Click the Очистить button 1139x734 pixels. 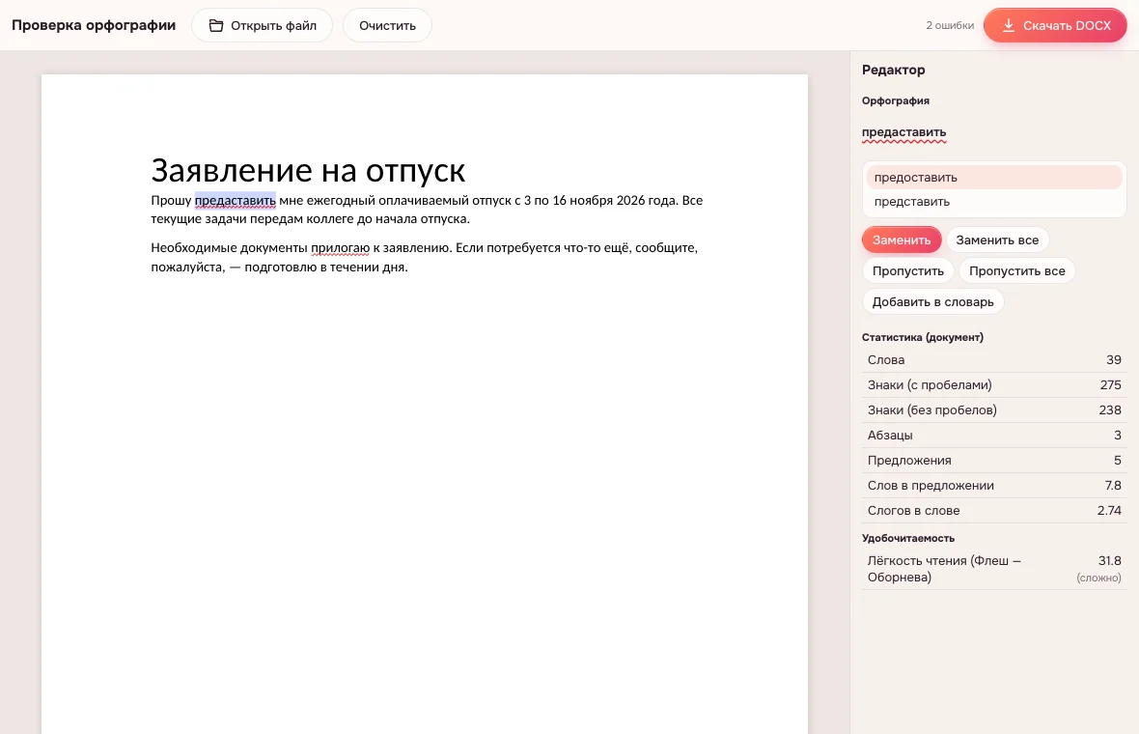point(387,25)
